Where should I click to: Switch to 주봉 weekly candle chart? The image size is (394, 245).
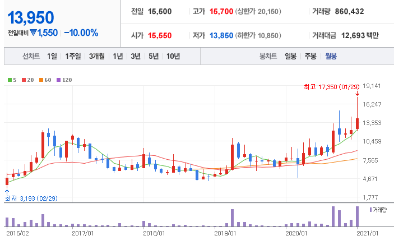pyautogui.click(x=310, y=56)
